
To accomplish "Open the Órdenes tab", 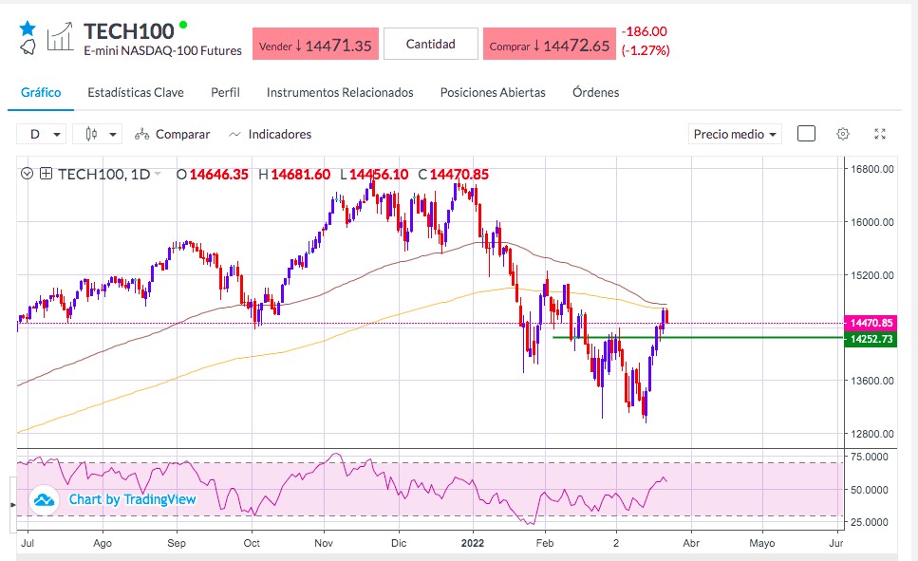I will point(596,92).
